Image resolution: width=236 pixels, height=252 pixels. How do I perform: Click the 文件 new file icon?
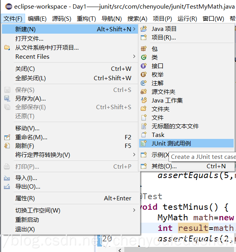143,117
